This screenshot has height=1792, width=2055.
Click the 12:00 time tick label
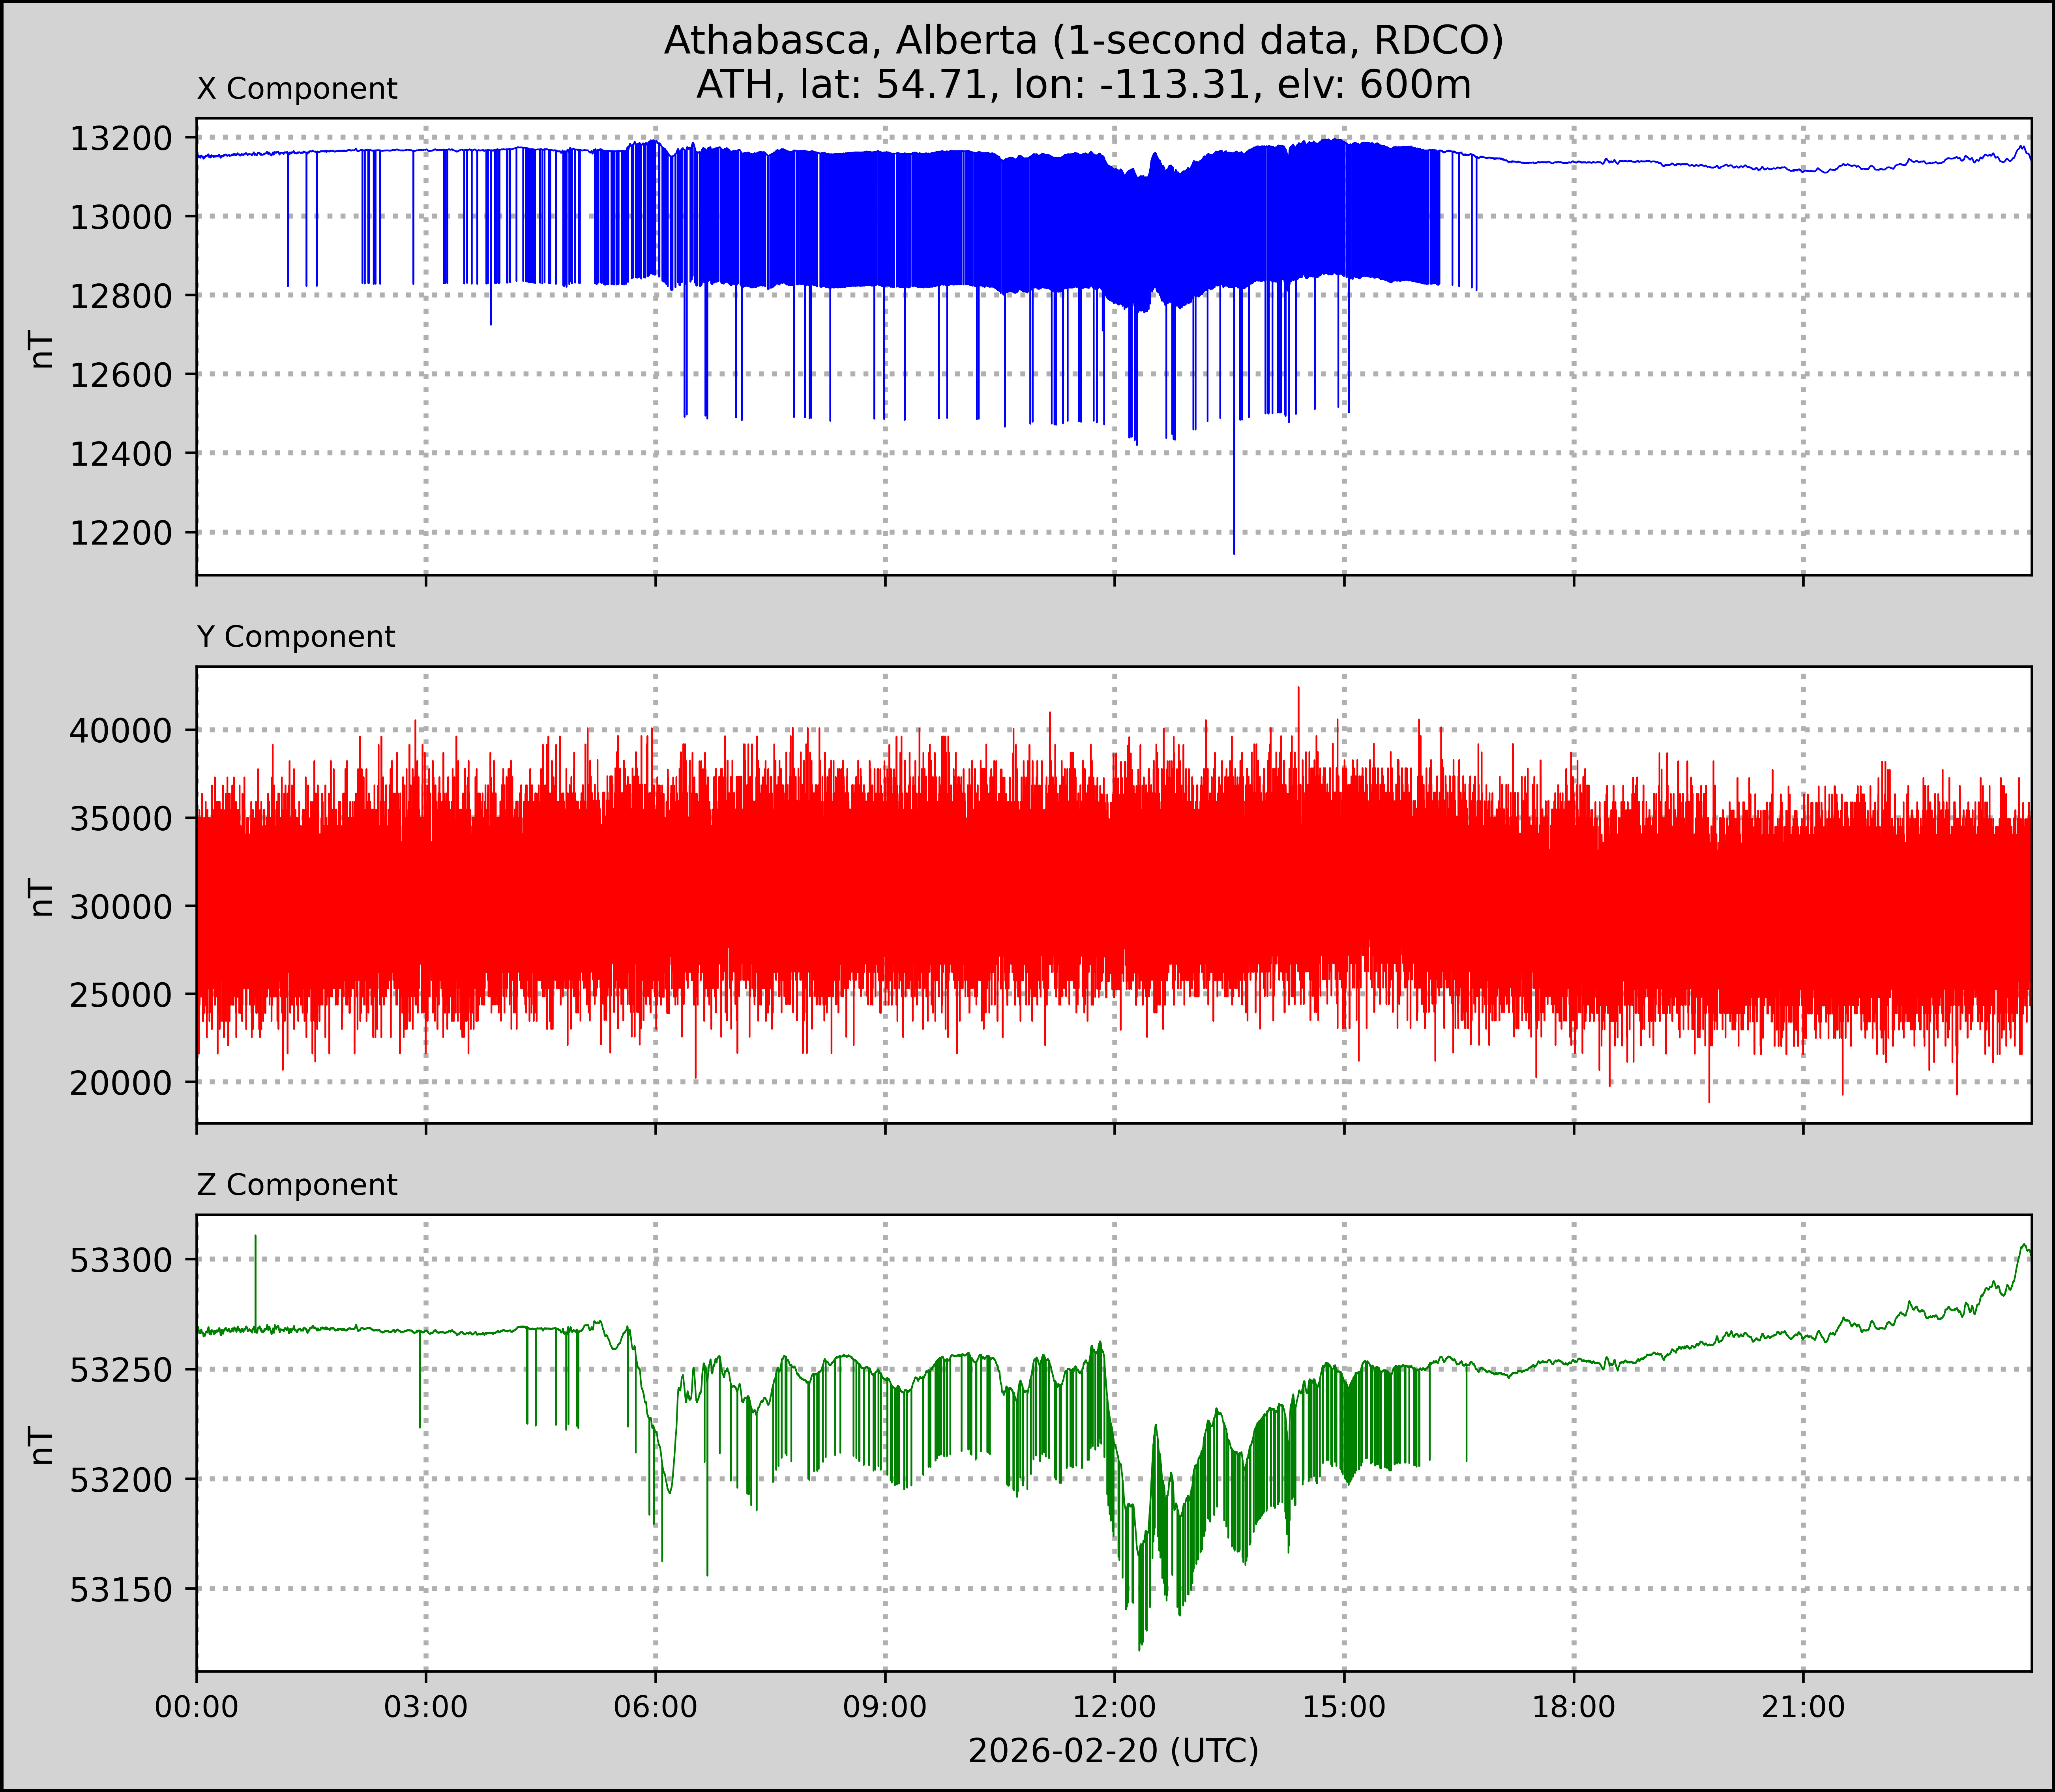pos(1114,1706)
